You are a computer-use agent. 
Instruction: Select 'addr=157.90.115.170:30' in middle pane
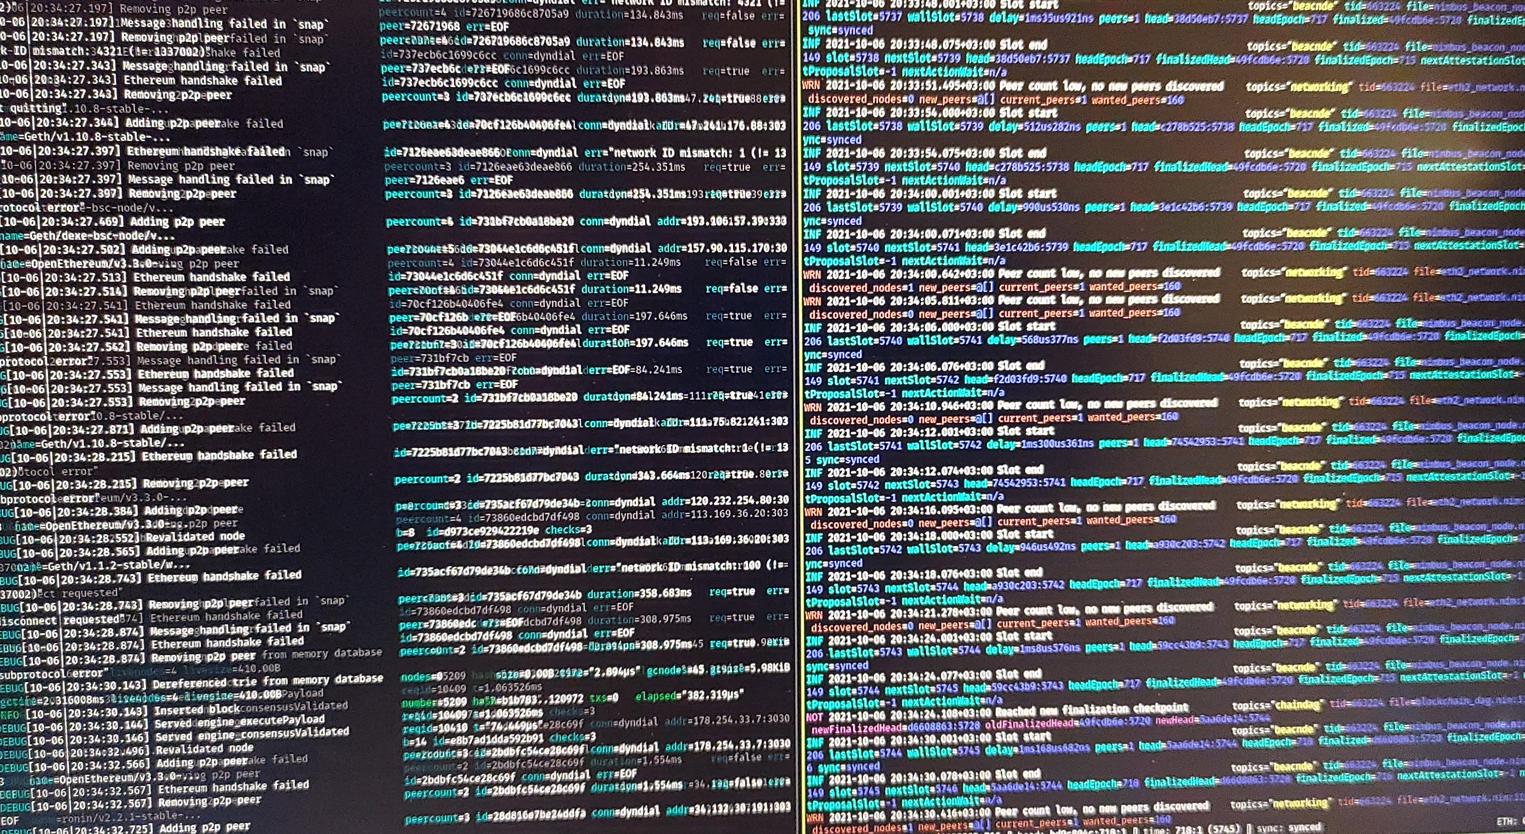click(x=722, y=248)
